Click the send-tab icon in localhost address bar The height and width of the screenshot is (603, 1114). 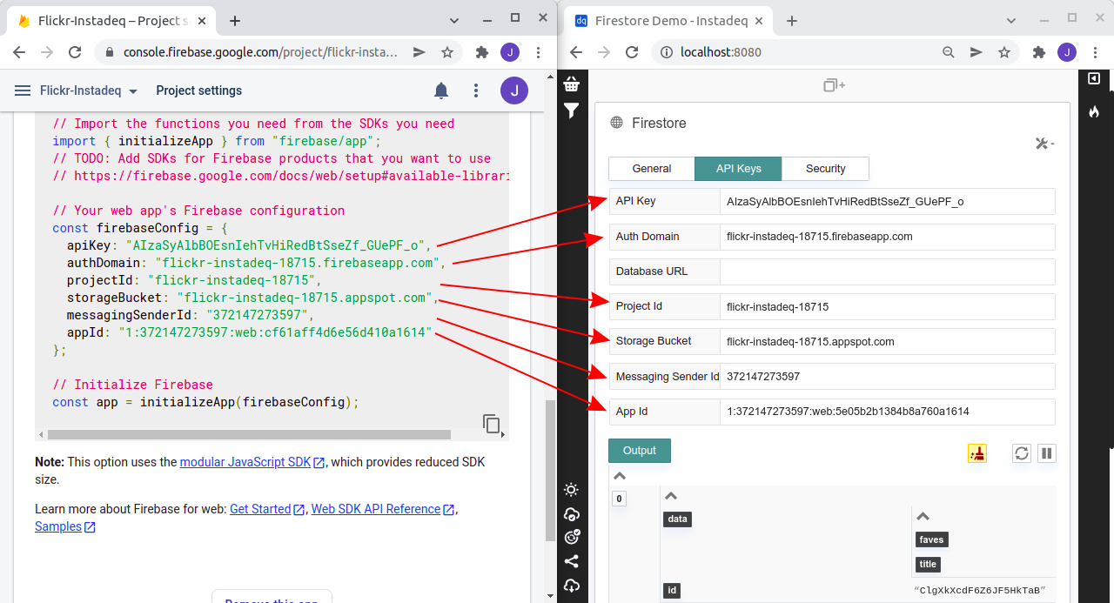pos(976,52)
